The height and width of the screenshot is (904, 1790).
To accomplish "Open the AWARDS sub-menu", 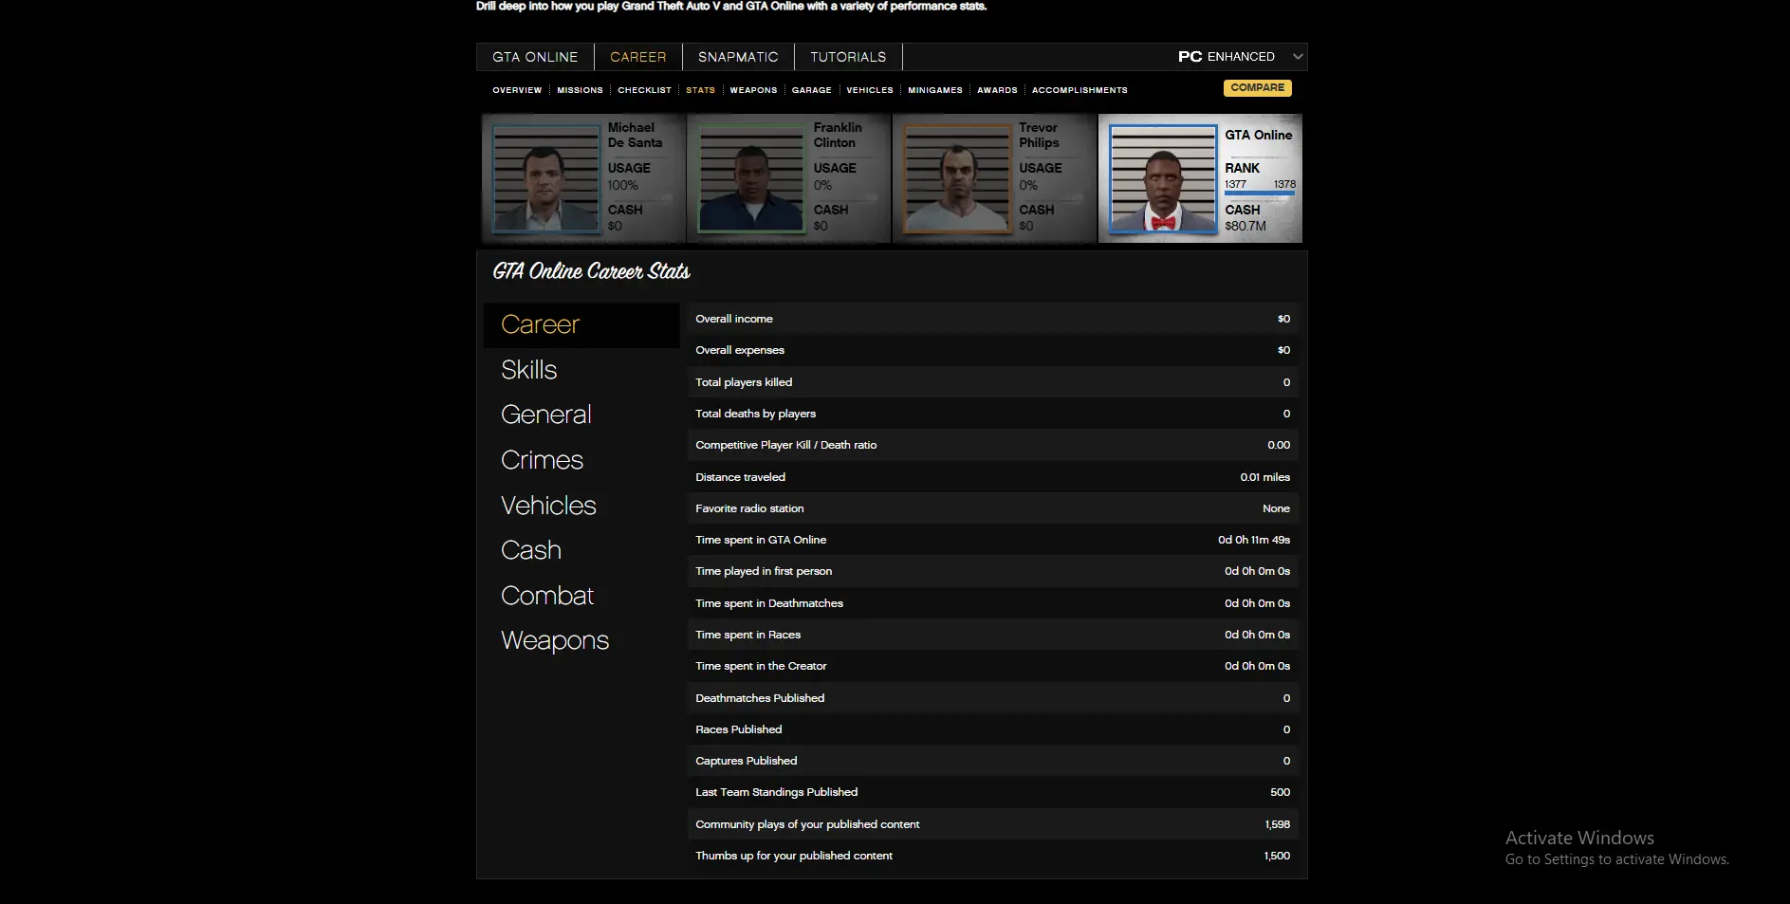I will click(x=997, y=90).
